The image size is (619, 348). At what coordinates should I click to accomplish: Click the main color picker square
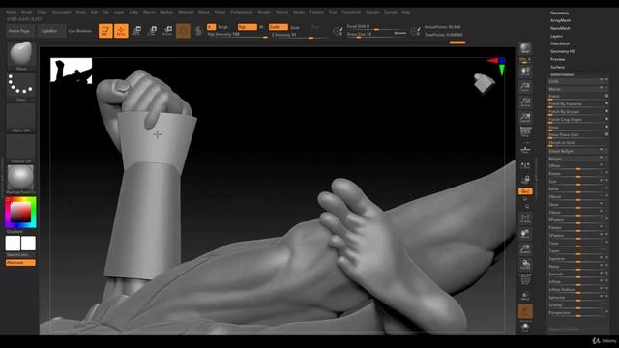[x=20, y=213]
